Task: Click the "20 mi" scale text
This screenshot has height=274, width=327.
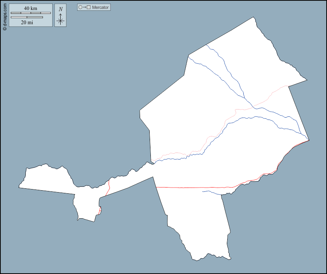Action: [27, 22]
